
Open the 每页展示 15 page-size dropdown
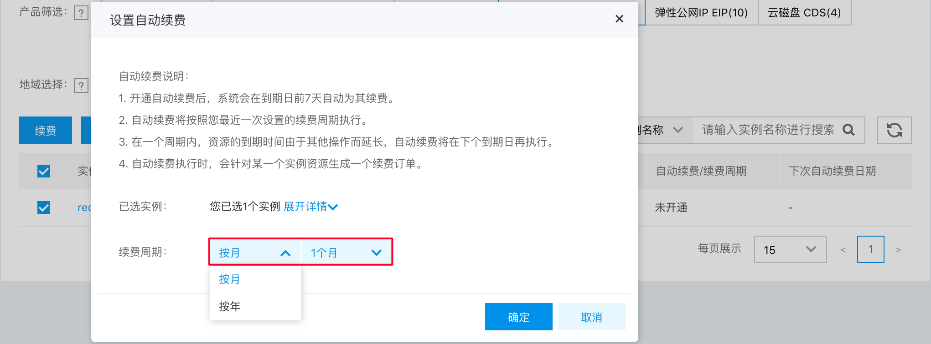point(790,249)
